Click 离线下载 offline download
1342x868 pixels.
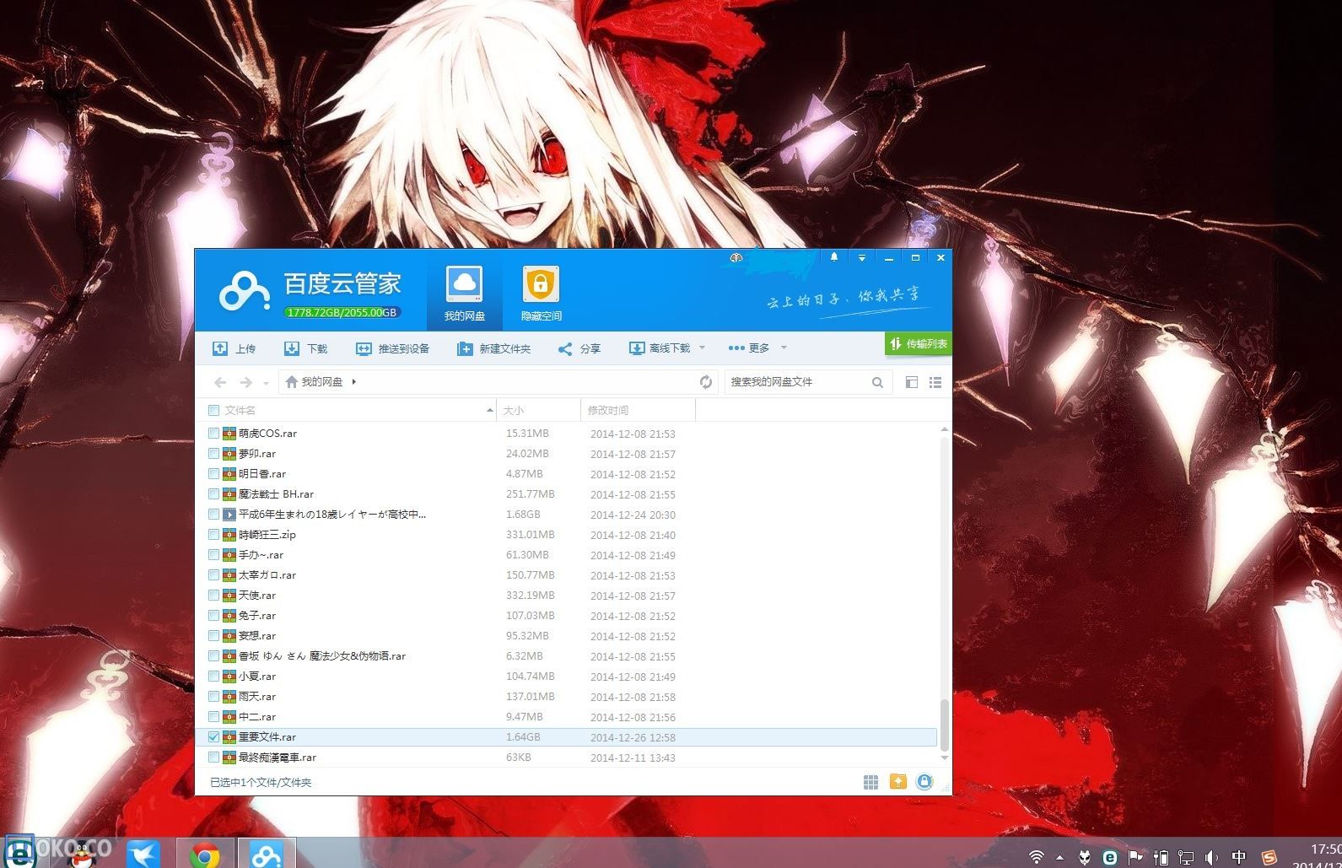click(660, 348)
